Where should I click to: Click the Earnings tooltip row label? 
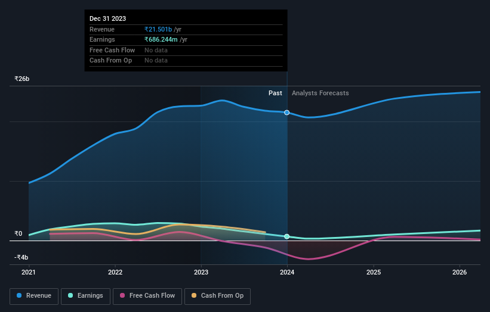click(x=102, y=39)
